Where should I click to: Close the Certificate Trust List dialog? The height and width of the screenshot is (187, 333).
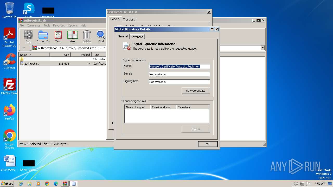point(209,12)
